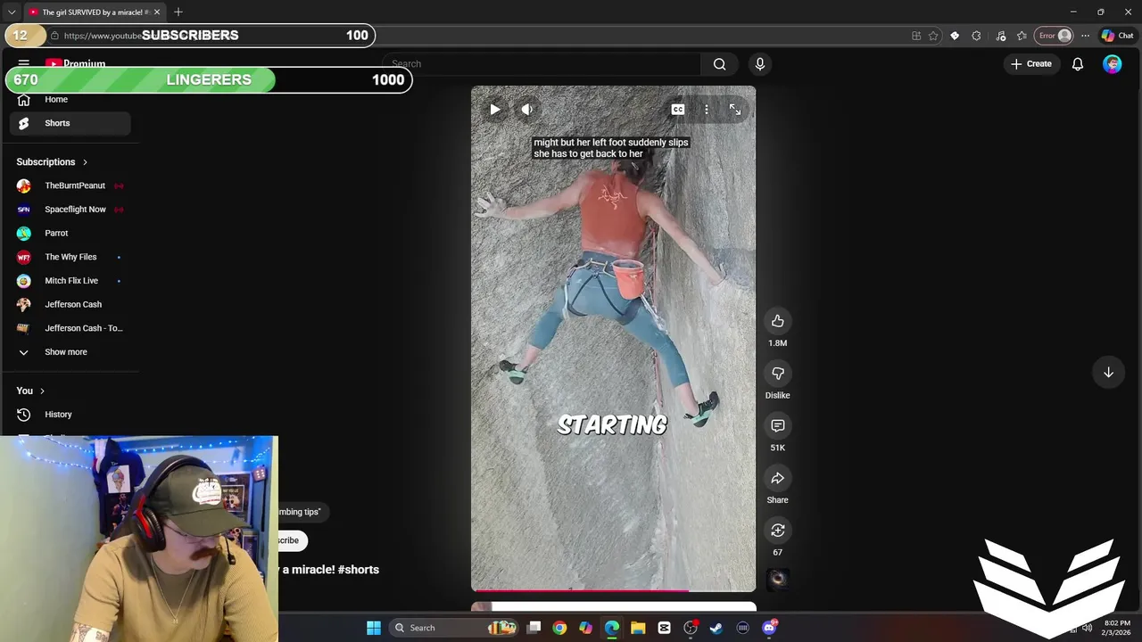Image resolution: width=1142 pixels, height=642 pixels.
Task: Like the short with thumbs up
Action: [x=778, y=322]
